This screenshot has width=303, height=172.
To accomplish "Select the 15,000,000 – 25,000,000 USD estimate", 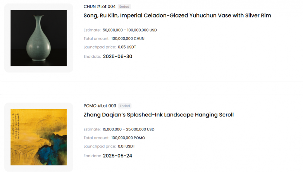I will pos(128,129).
